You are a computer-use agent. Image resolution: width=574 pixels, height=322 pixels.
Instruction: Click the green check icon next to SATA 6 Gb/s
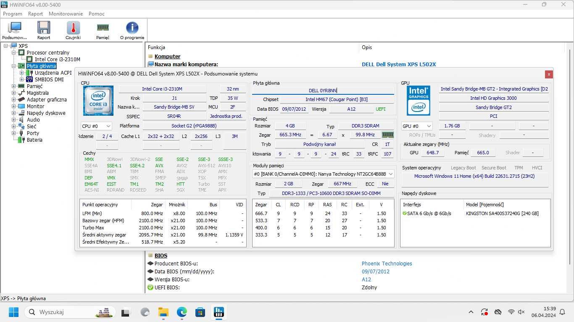[x=405, y=213]
